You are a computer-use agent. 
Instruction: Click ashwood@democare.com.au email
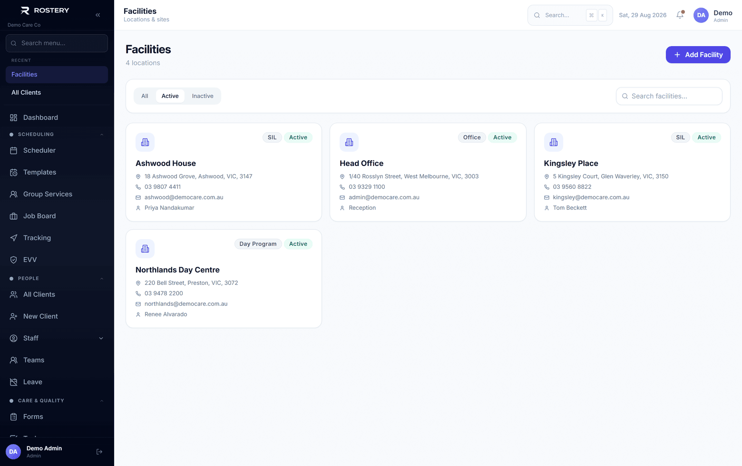tap(184, 197)
